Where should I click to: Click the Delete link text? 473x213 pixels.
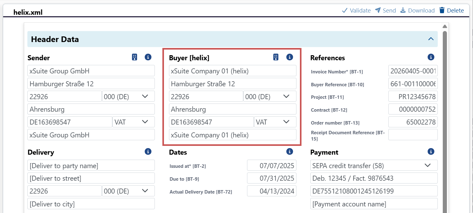tap(455, 10)
